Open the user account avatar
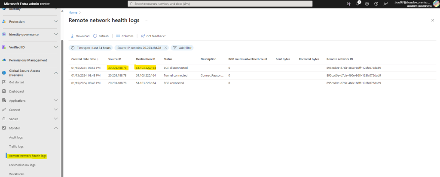The image size is (440, 177). [x=436, y=3]
